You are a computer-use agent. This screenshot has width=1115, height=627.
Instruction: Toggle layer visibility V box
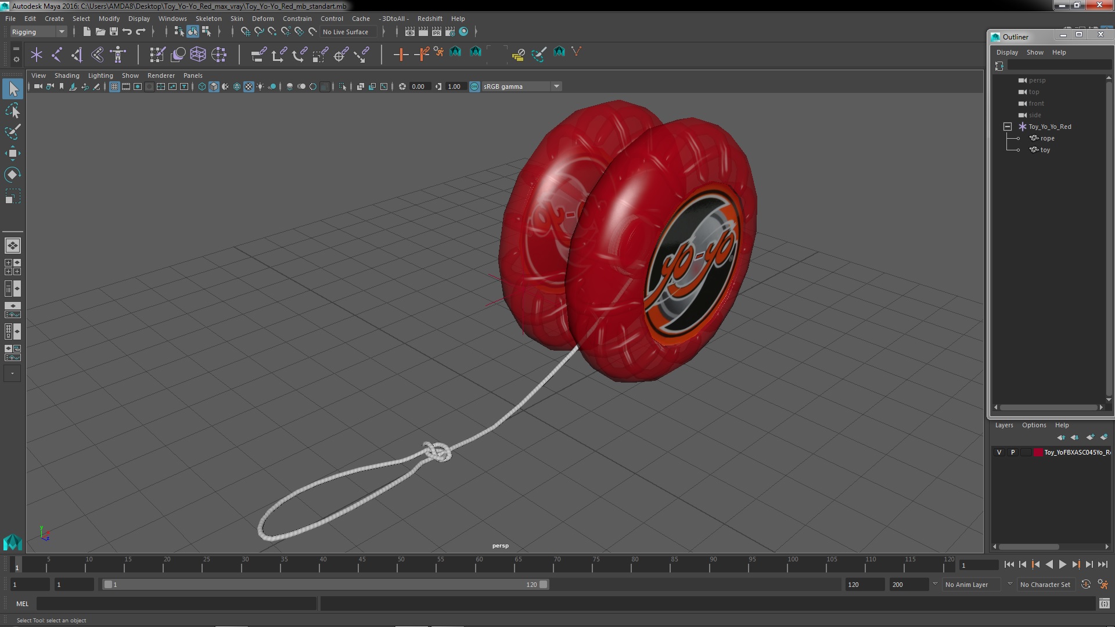[999, 452]
